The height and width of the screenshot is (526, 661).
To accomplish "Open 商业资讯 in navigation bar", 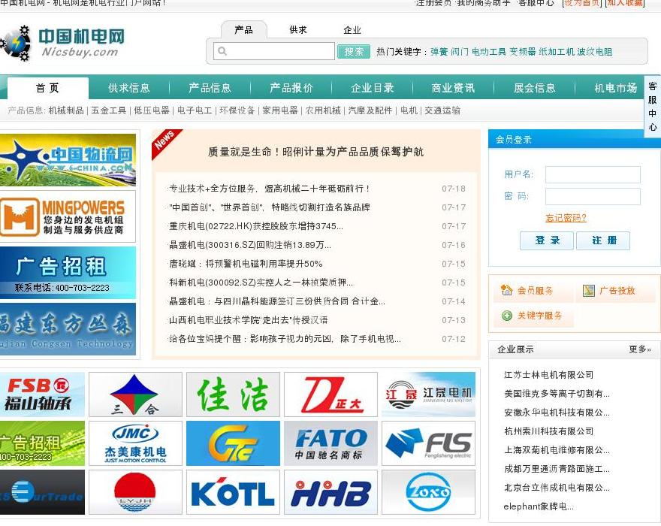I will pyautogui.click(x=453, y=88).
